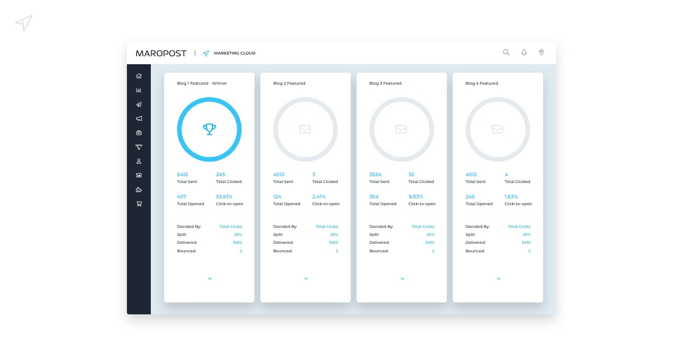Click Total Clicks link in Blog 1 card
The width and height of the screenshot is (683, 357).
click(x=231, y=227)
